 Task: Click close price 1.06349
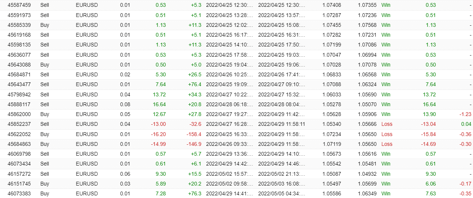[367, 193]
